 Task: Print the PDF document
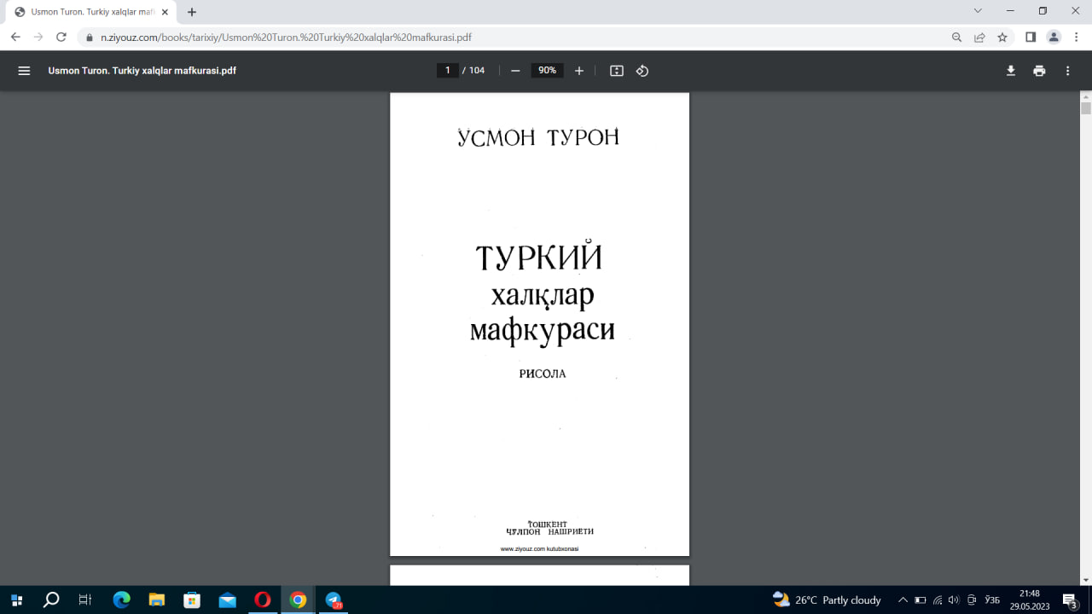(1039, 70)
